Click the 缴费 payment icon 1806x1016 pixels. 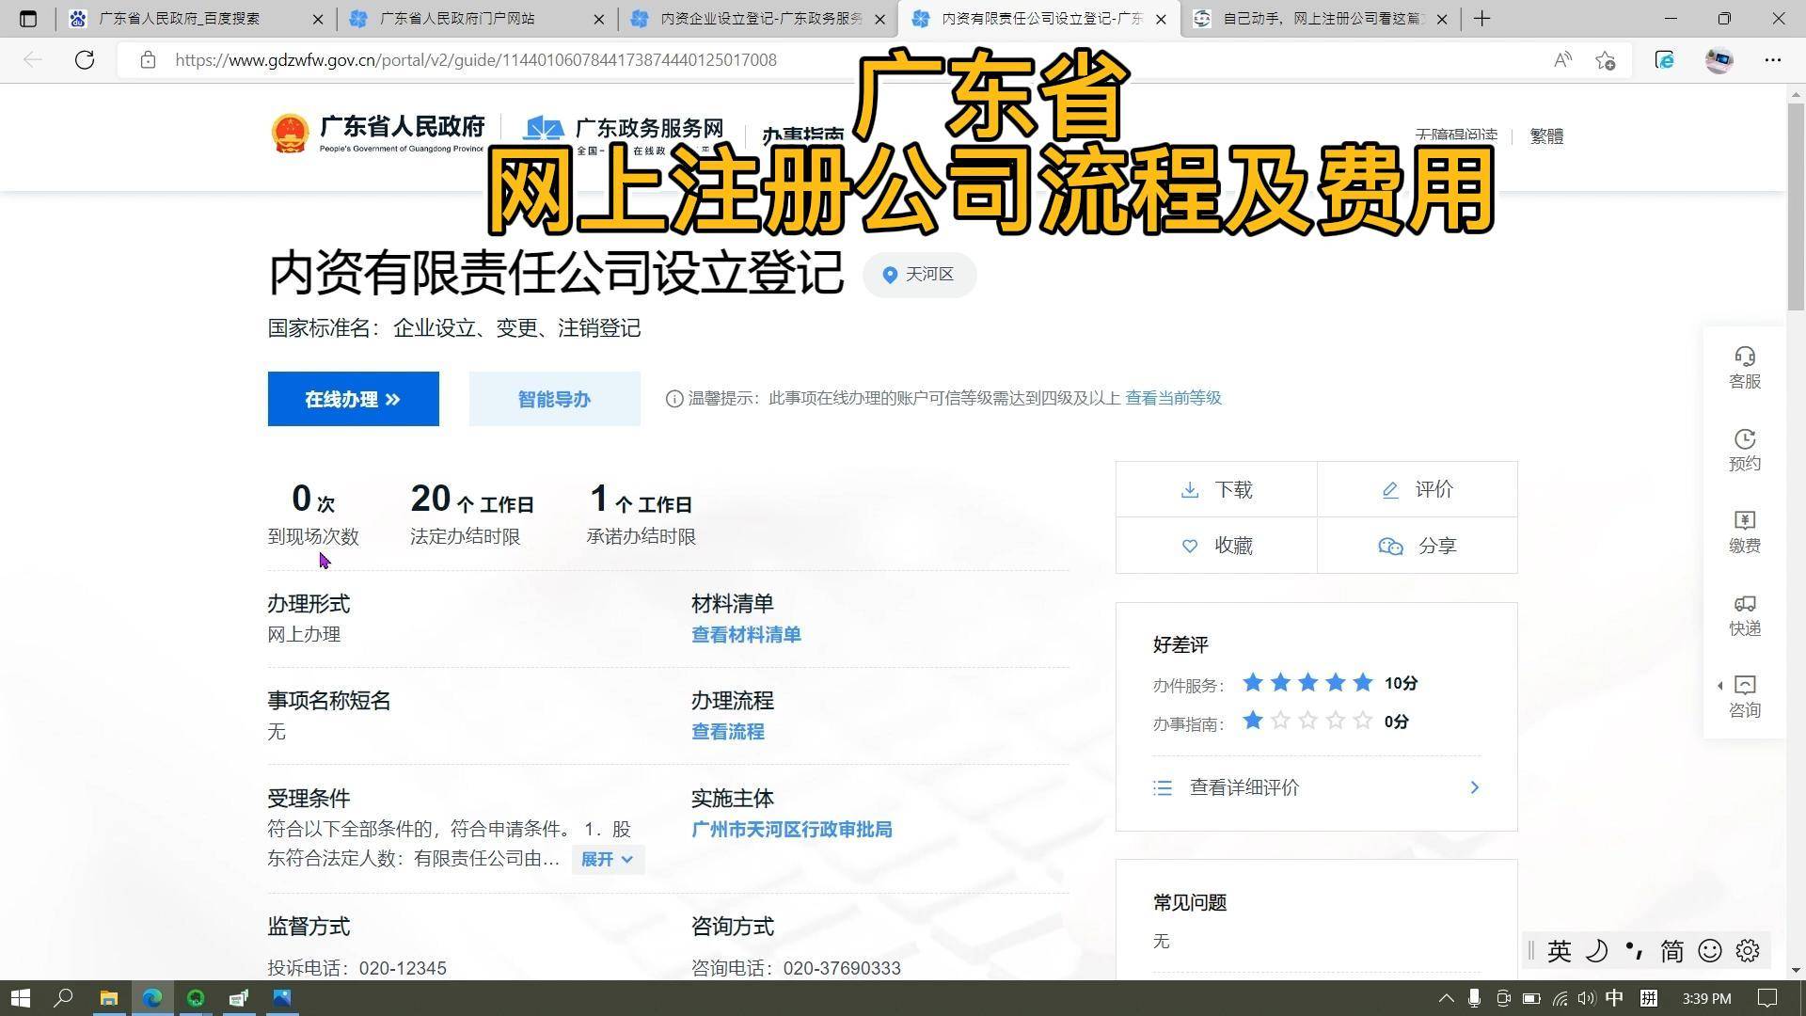tap(1745, 520)
